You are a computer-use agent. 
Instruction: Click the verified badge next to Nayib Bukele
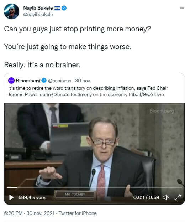click(64, 8)
